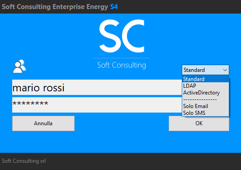The height and width of the screenshot is (170, 241).
Task: Click the large SC logo
Action: pyautogui.click(x=122, y=36)
